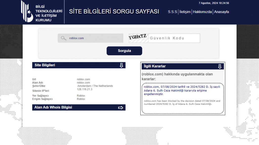This screenshot has width=259, height=145.
Task: Click the domain search input with roblox.com
Action: click(x=91, y=38)
